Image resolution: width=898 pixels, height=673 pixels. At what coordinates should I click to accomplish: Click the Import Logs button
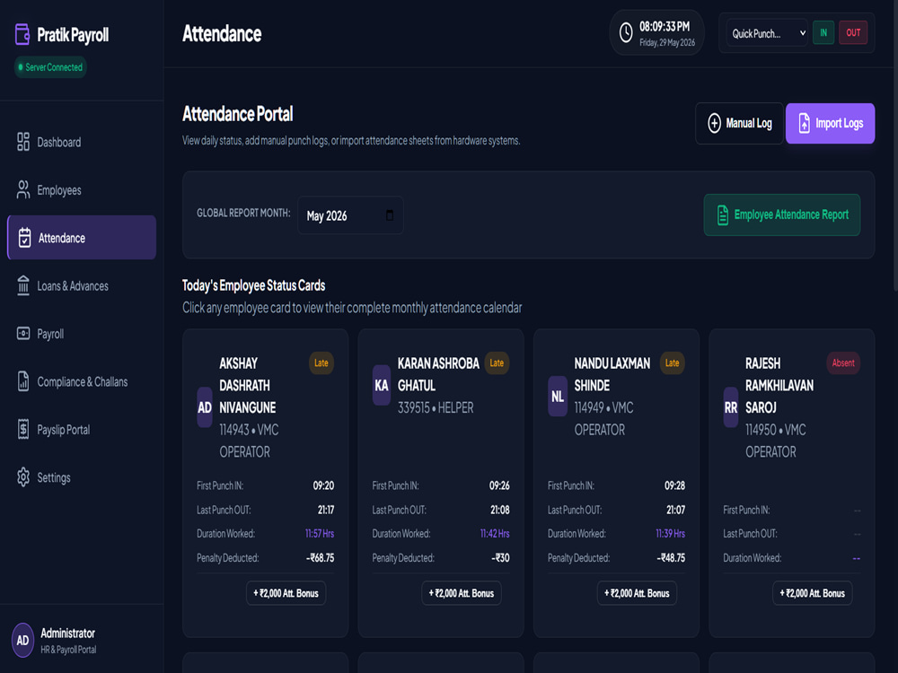830,123
